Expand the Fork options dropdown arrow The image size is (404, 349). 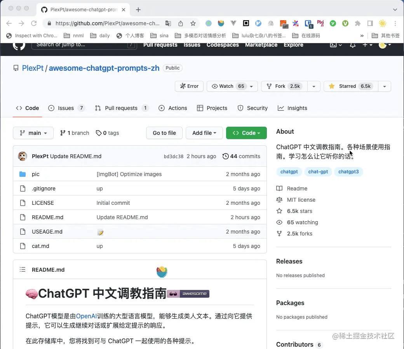click(x=314, y=86)
